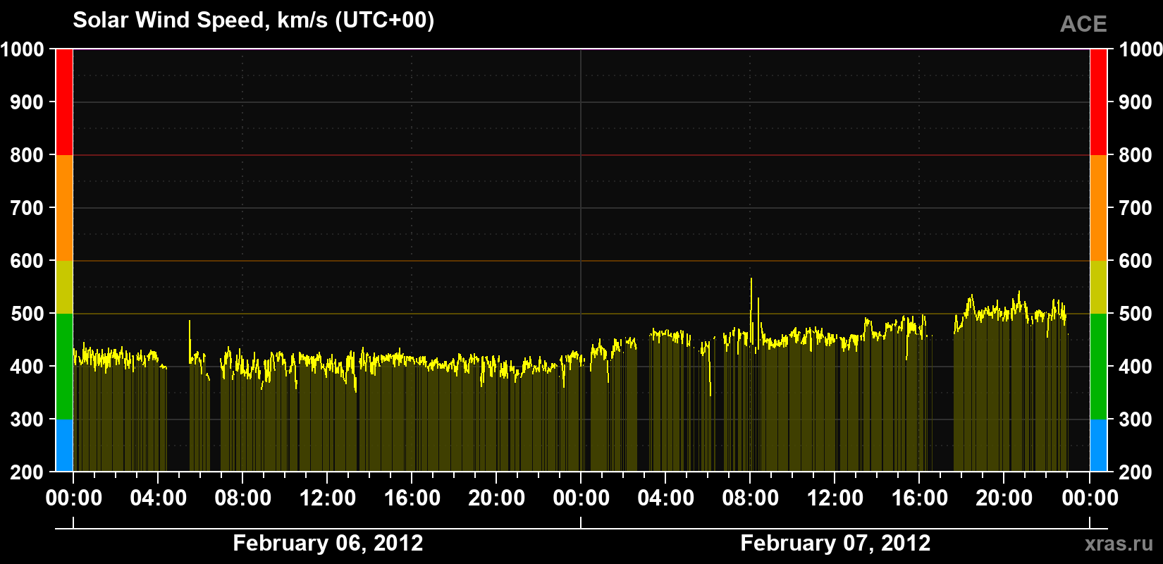Select the 900 label on the right axis
Viewport: 1163px width, 564px height.
pyautogui.click(x=1136, y=102)
